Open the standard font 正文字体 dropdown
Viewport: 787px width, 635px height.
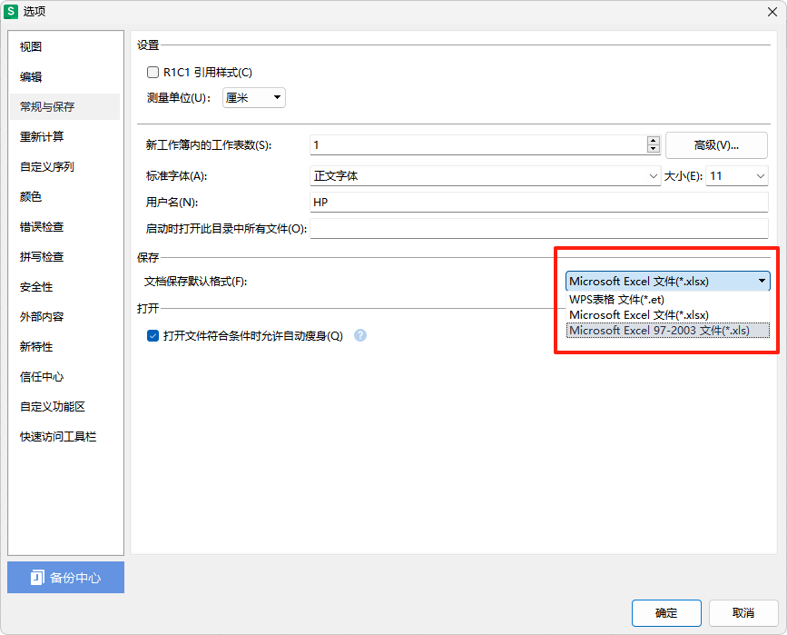485,176
